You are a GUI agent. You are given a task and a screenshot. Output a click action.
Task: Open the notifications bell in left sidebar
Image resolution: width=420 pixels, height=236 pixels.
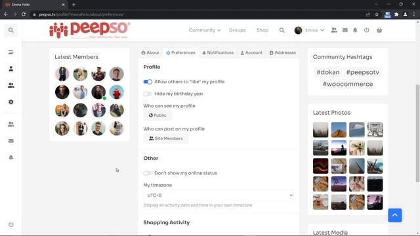[10, 157]
